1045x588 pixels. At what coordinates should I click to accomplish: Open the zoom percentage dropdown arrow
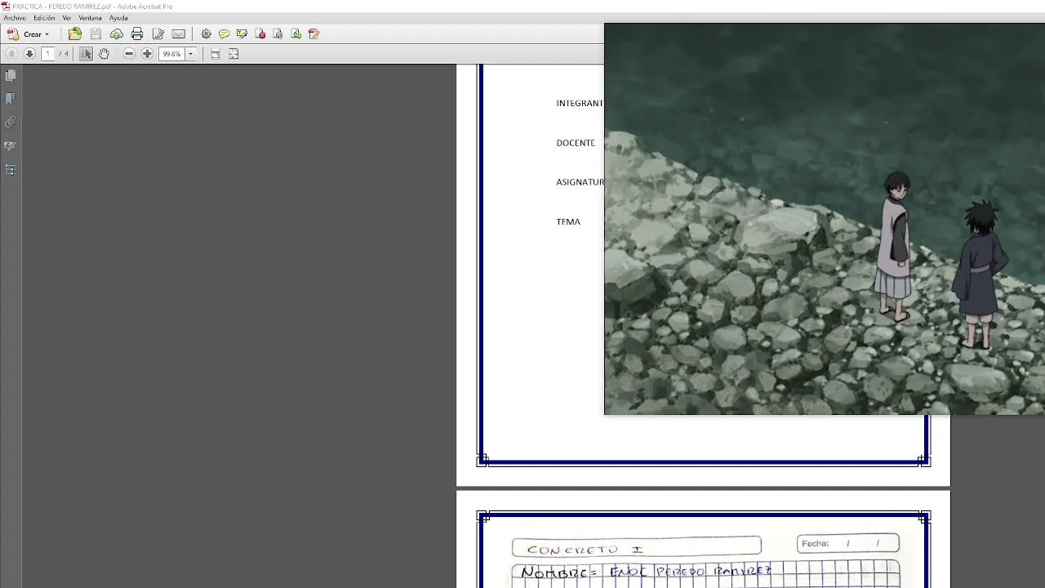pos(191,54)
